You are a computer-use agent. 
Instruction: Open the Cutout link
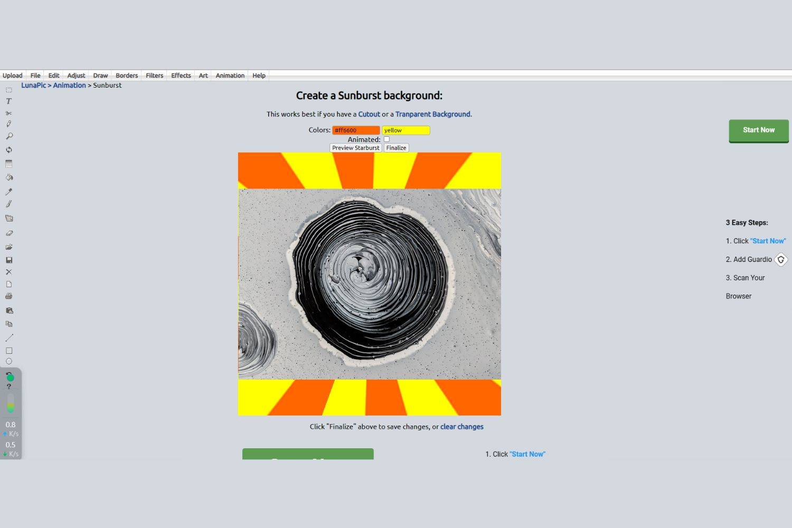point(369,114)
